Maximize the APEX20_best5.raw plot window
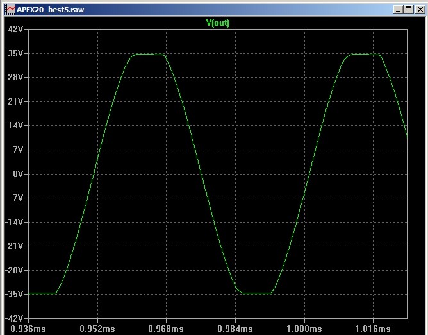This screenshot has height=335, width=428. 409,10
